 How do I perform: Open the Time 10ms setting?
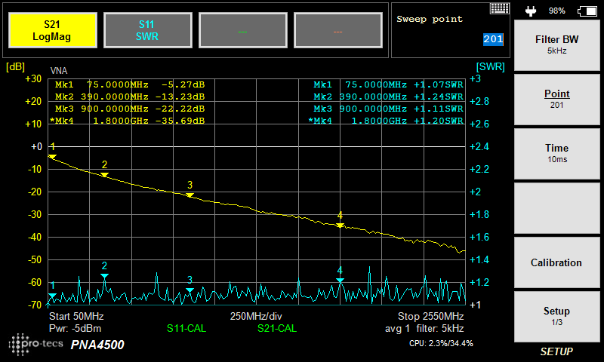click(x=557, y=154)
